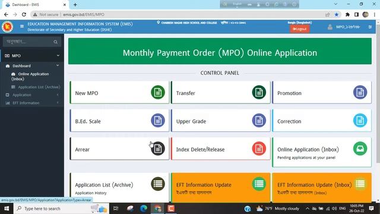This screenshot has width=380, height=214.
Task: Go back using the browser back arrow
Action: (x=6, y=14)
